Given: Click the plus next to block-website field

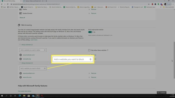Looking at the screenshot, I should (x=45, y=68).
